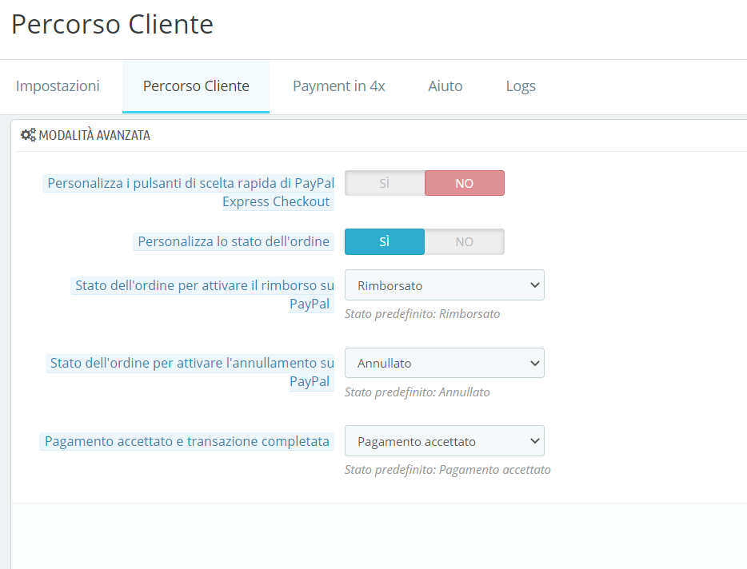Open the Pagamento accettato dropdown
Viewport: 747px width, 569px height.
coord(445,441)
